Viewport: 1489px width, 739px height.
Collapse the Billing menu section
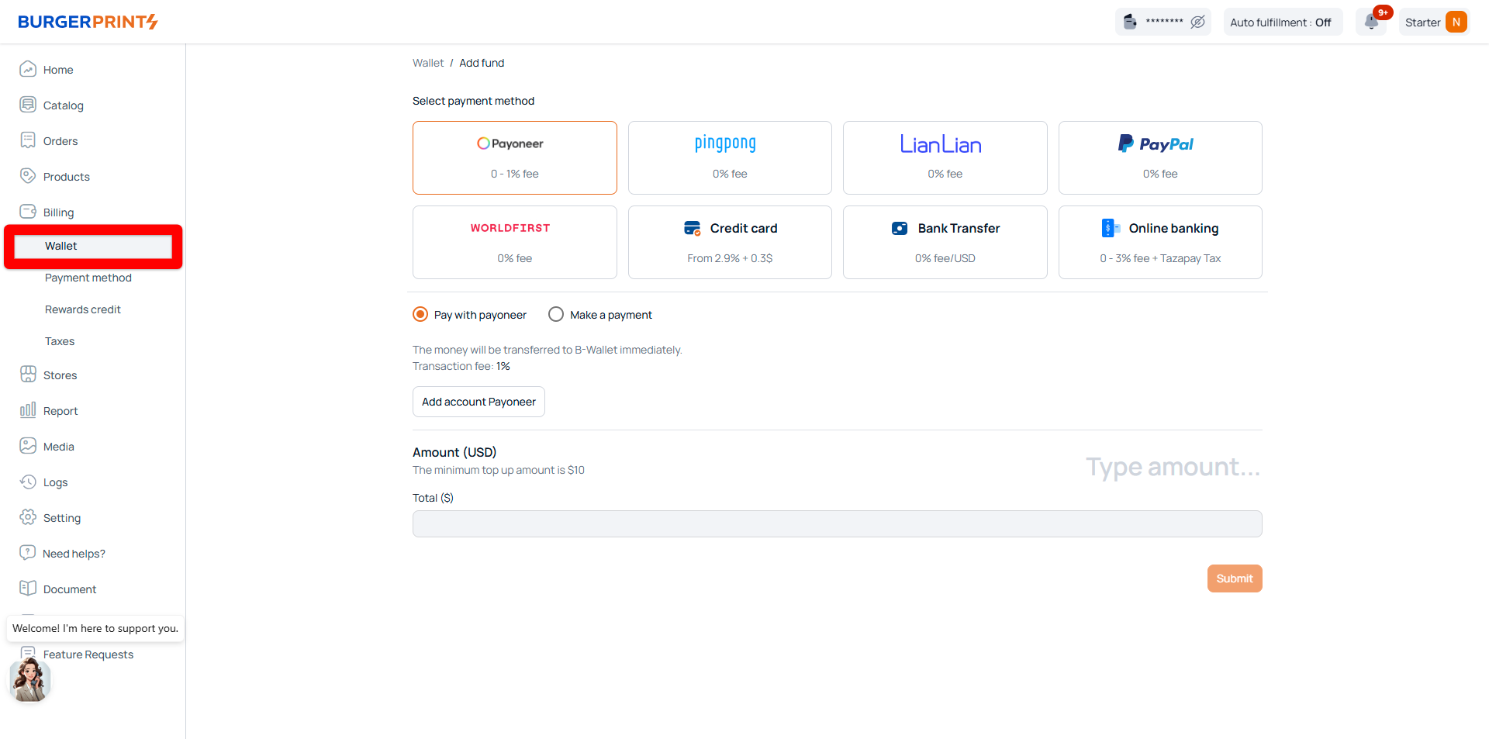point(58,212)
